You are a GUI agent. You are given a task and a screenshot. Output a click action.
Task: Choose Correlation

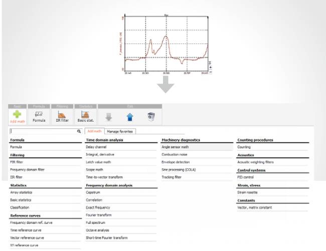point(121,200)
